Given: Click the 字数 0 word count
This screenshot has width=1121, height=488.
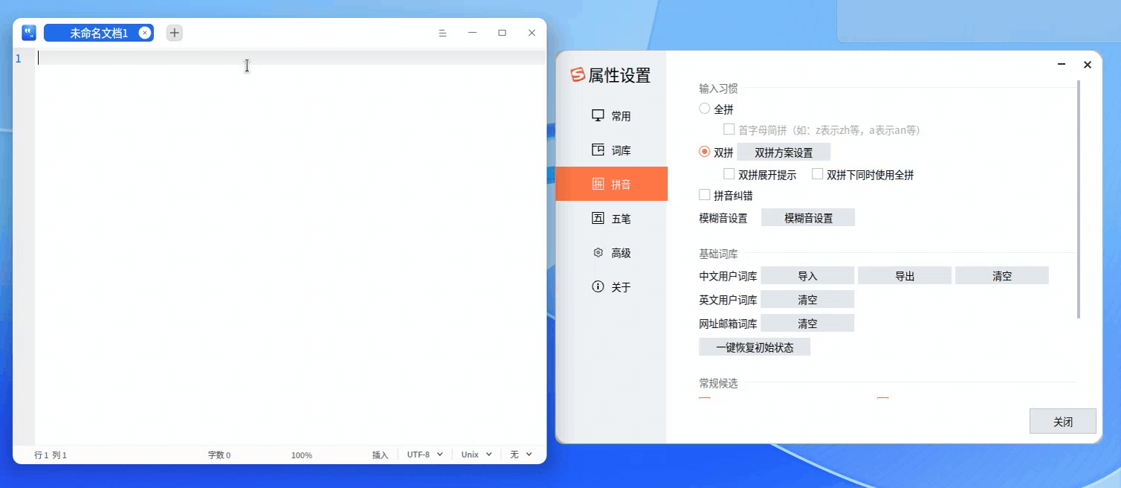Looking at the screenshot, I should 219,455.
